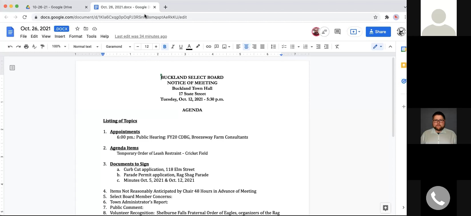Add a comment with the toolbar comment icon
Image resolution: width=471 pixels, height=216 pixels.
point(217,47)
